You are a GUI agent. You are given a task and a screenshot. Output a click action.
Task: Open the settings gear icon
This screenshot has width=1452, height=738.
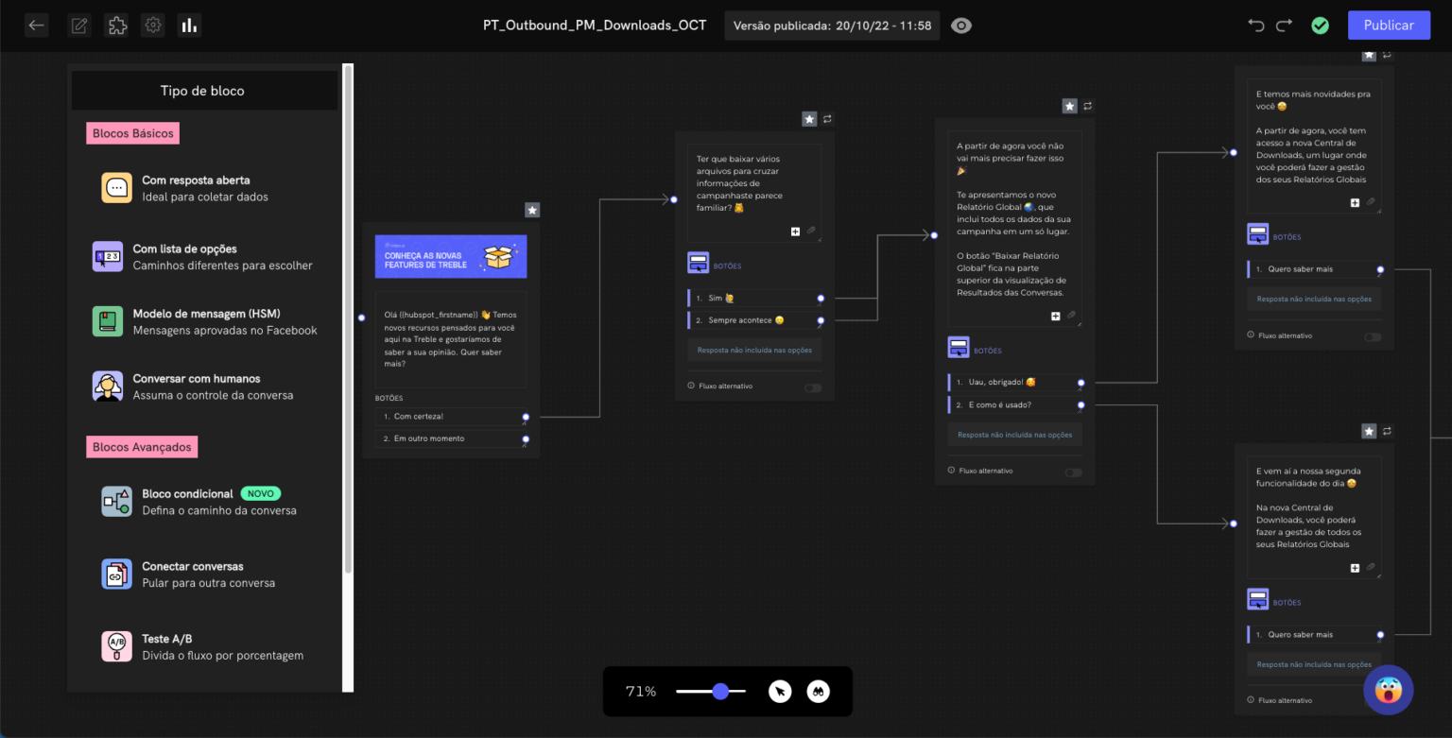(152, 26)
